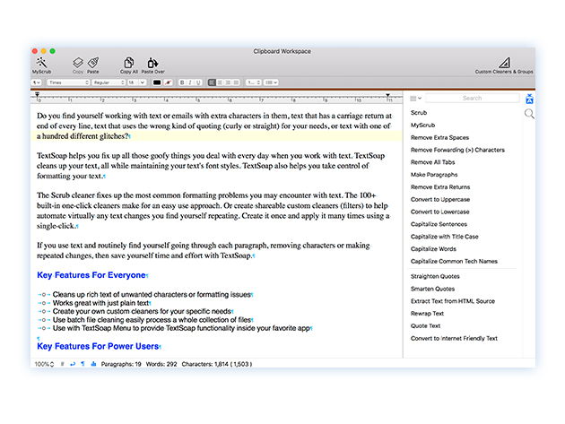
Task: Apply Extract Text from HTML Source
Action: [453, 301]
